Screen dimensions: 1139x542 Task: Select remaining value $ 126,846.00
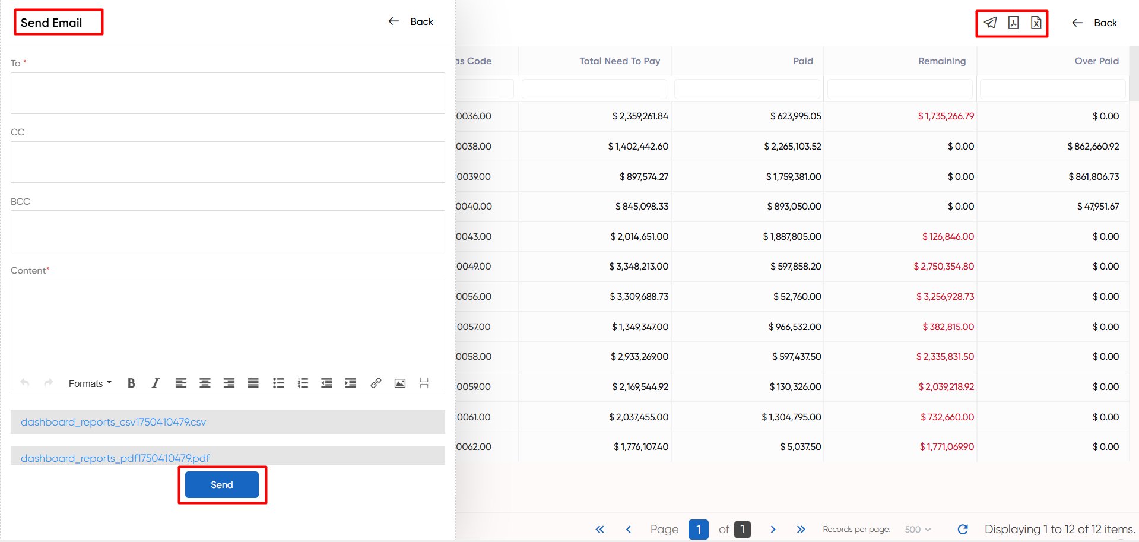[x=948, y=236]
